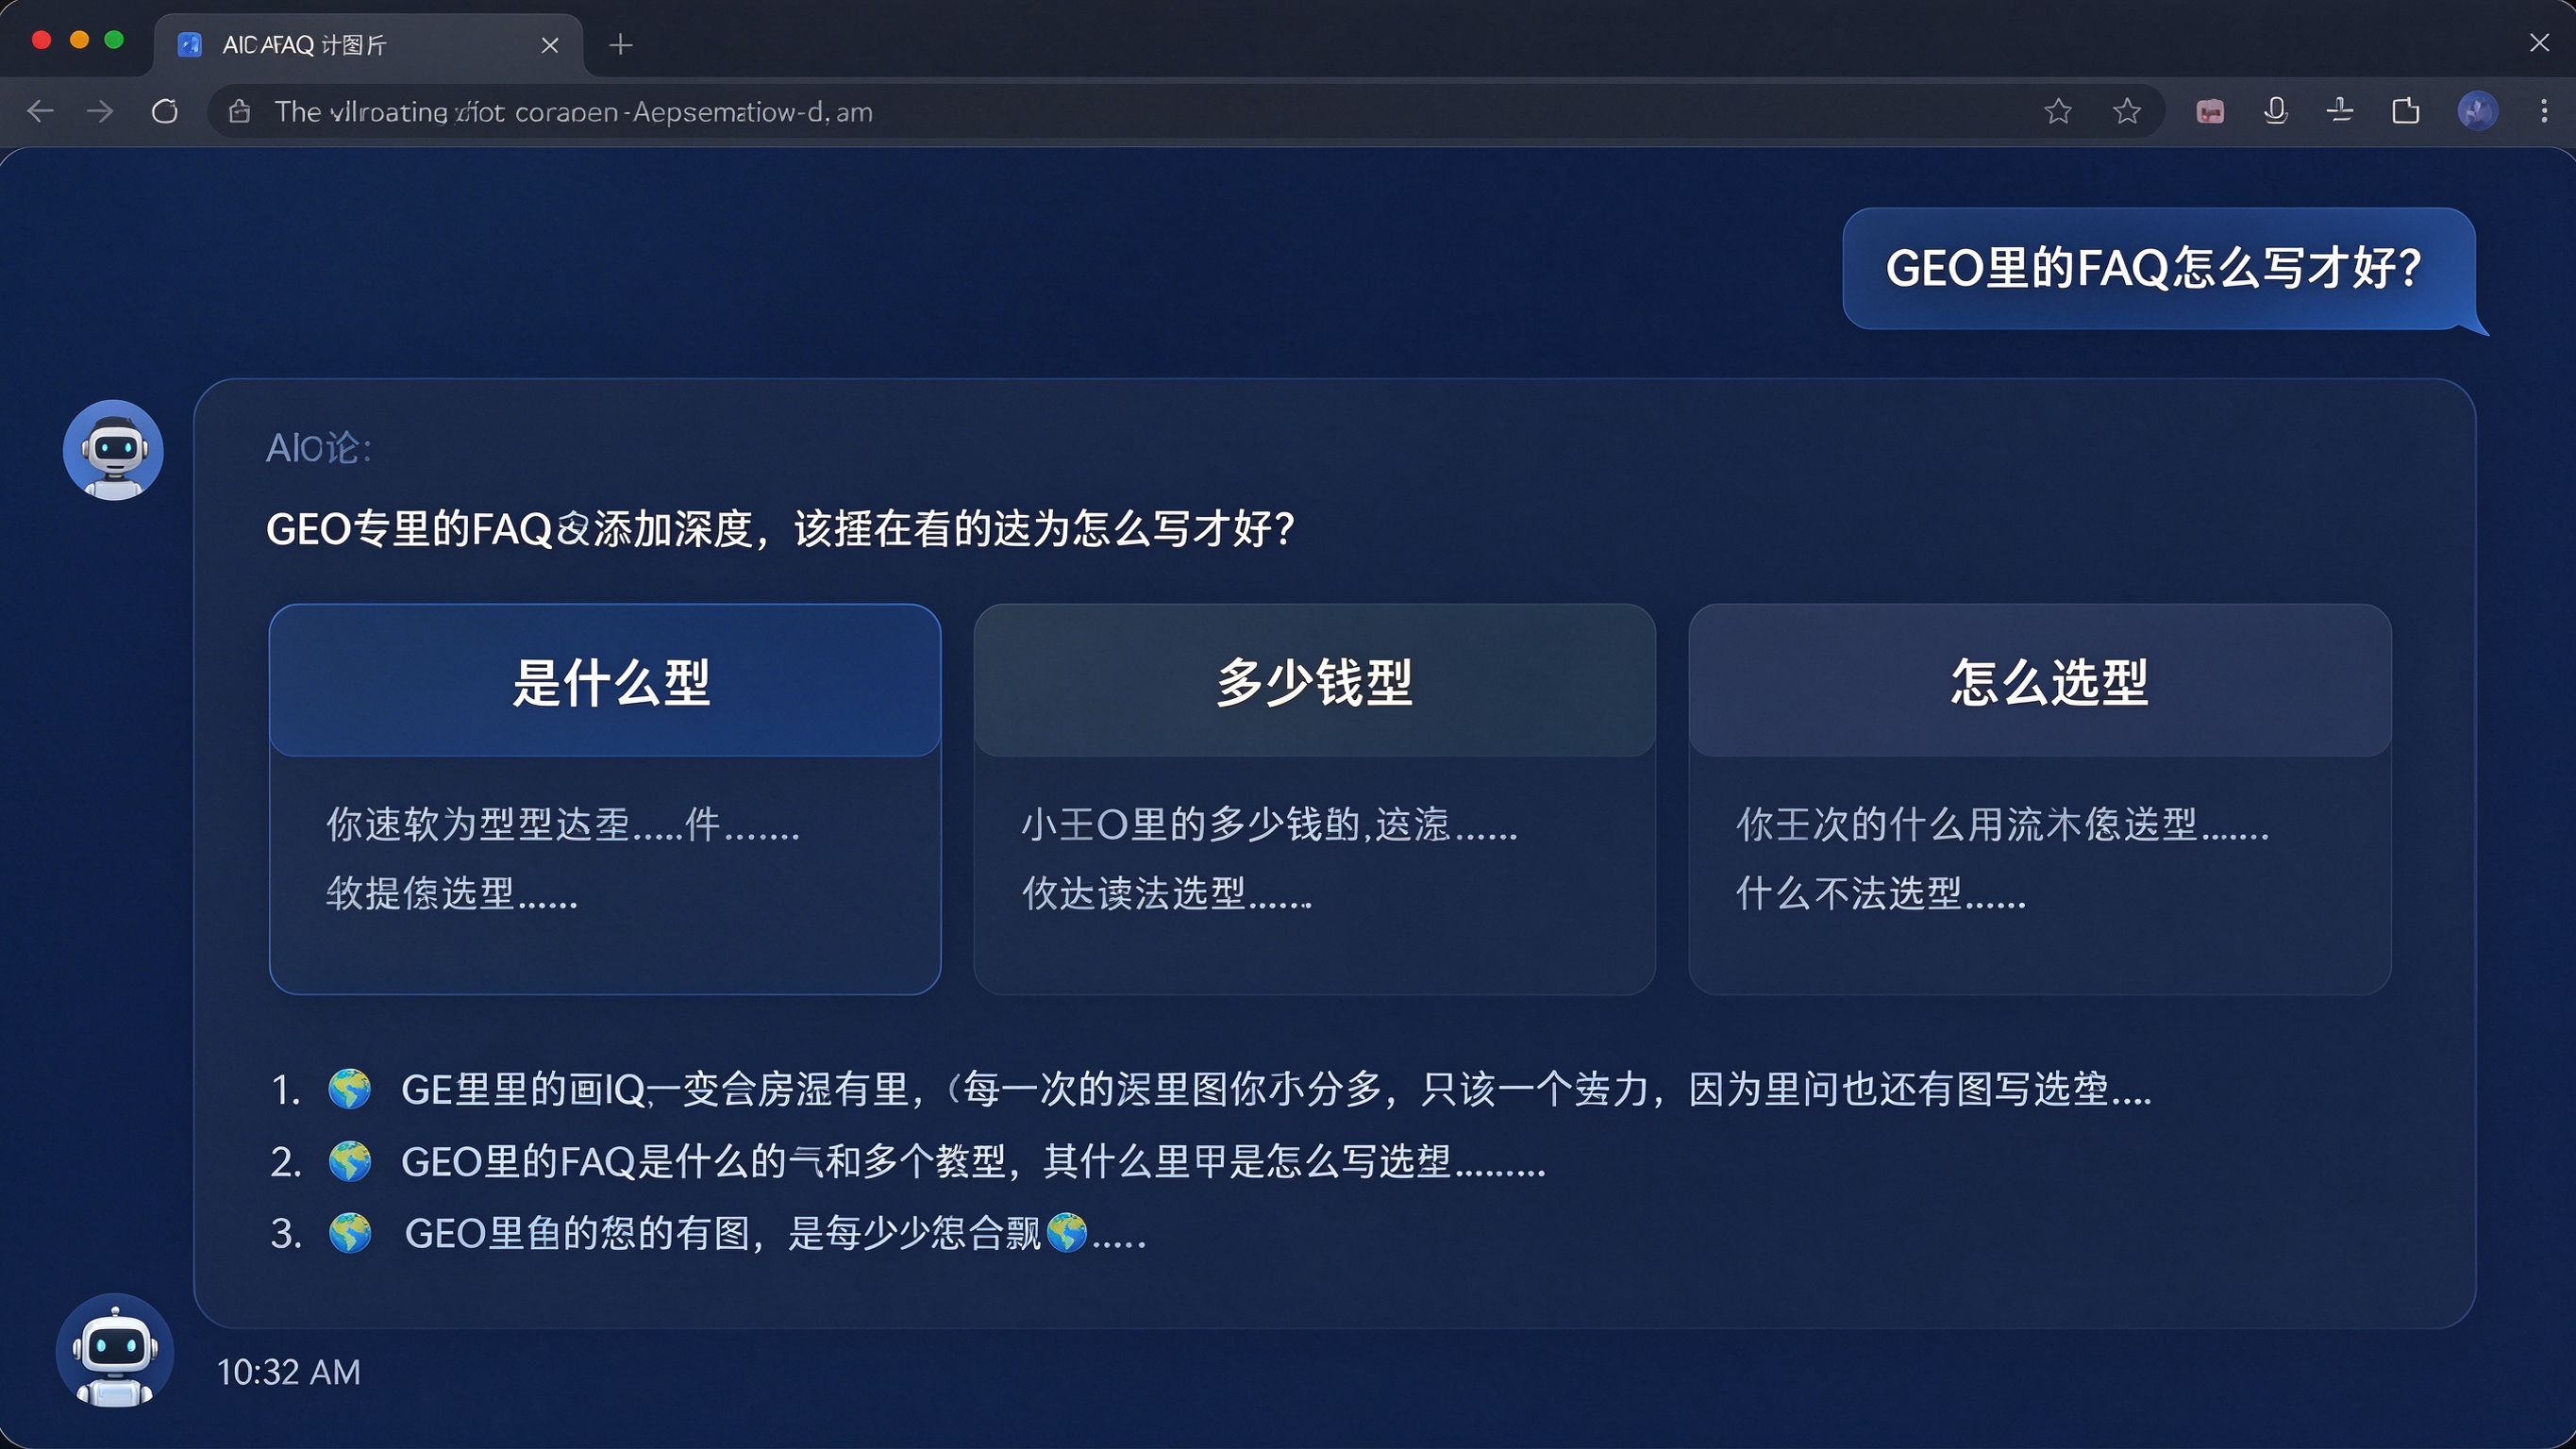Click the lock icon in the address bar

point(240,111)
